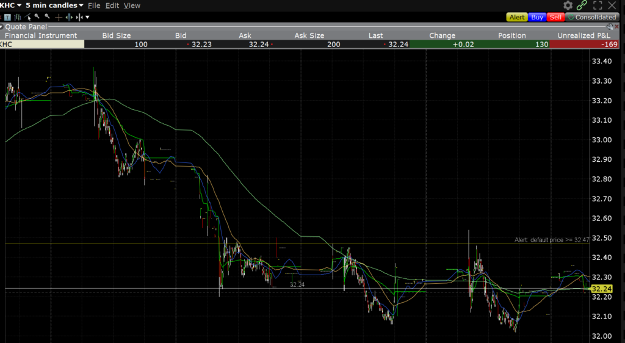Open the 5 min candles period dropdown
The image size is (625, 343).
pos(81,5)
